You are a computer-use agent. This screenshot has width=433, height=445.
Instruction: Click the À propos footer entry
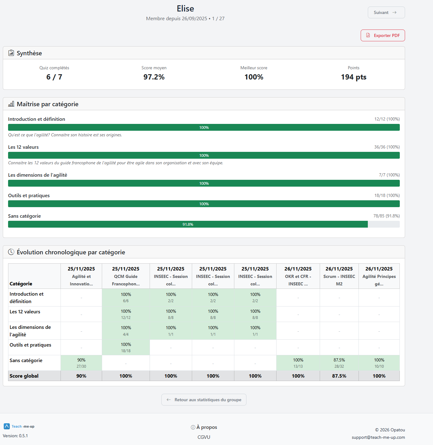(206, 427)
